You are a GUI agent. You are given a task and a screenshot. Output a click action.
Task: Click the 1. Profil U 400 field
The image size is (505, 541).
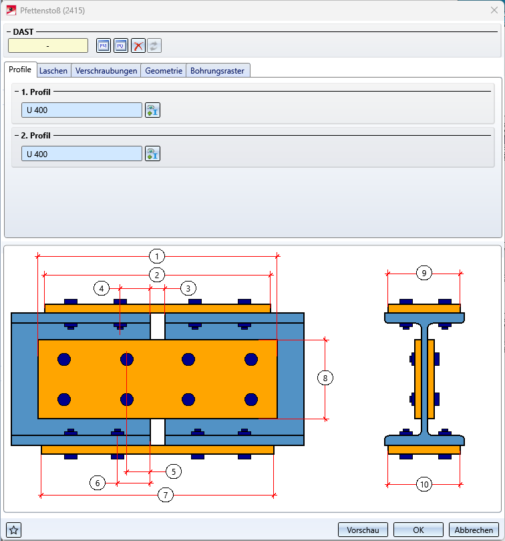click(x=81, y=110)
